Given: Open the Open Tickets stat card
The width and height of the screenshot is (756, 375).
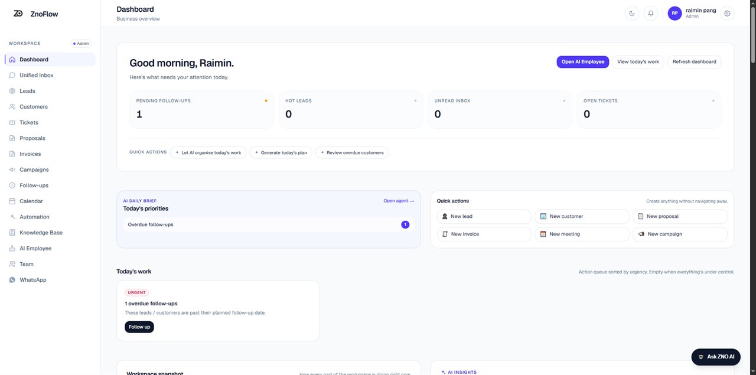Looking at the screenshot, I should coord(649,109).
